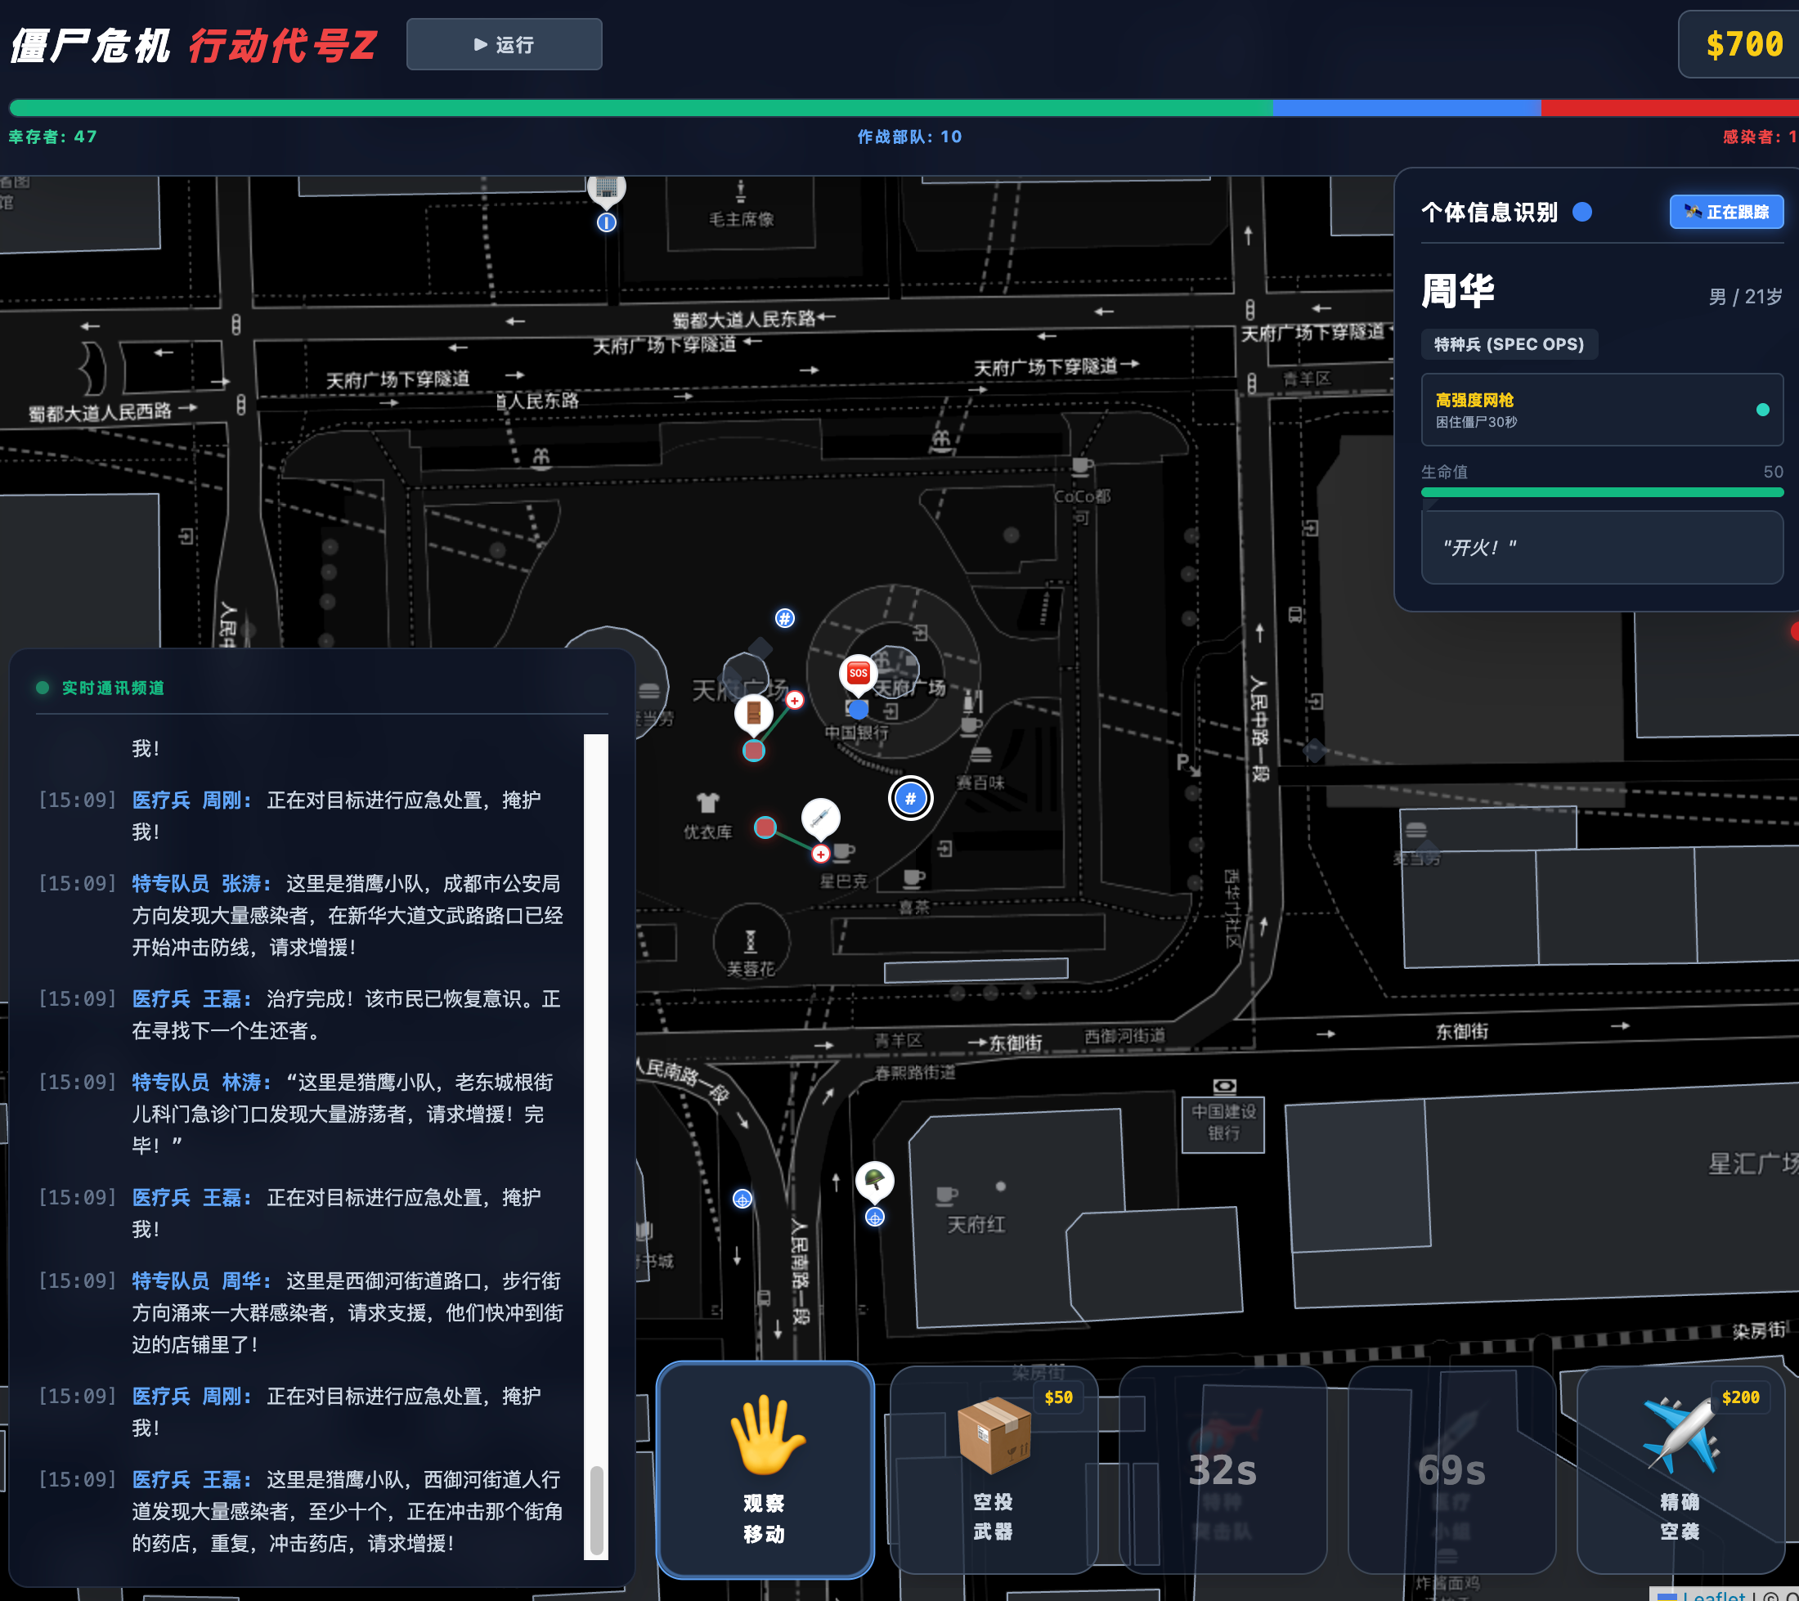Click the red infected dot near 优衣库

tap(765, 827)
